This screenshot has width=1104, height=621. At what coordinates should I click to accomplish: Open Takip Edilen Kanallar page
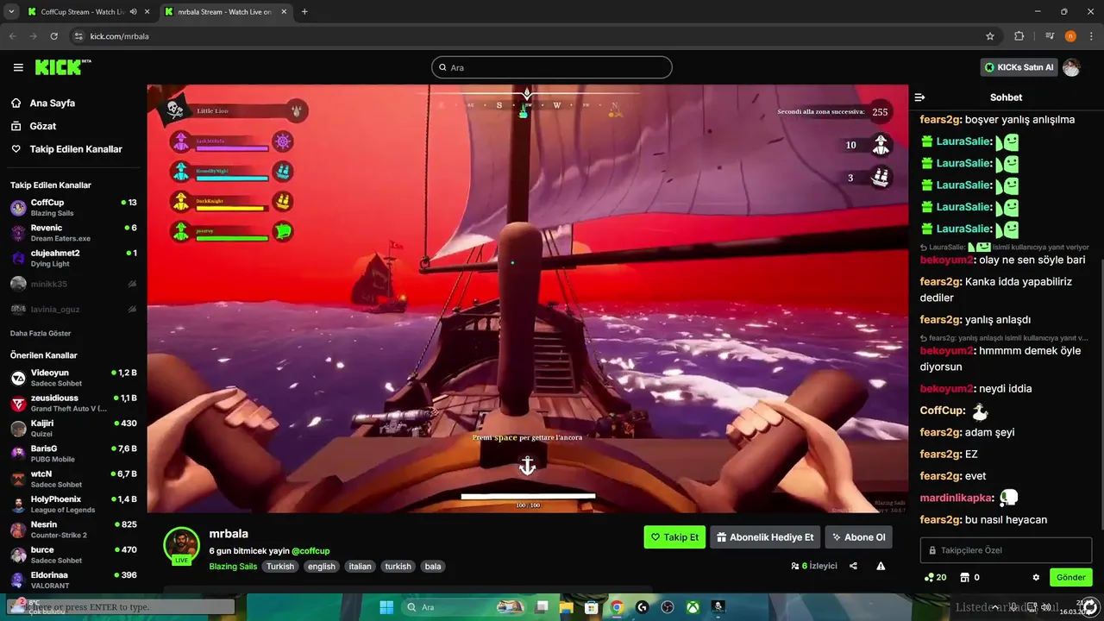pyautogui.click(x=76, y=149)
